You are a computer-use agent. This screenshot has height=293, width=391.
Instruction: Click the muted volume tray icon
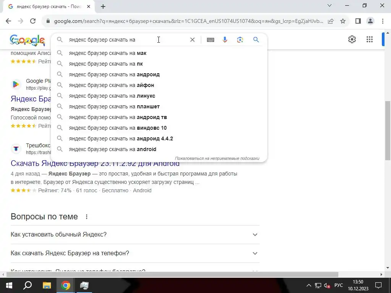(x=327, y=285)
